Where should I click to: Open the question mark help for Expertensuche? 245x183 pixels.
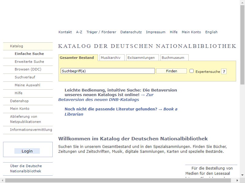pos(224,71)
